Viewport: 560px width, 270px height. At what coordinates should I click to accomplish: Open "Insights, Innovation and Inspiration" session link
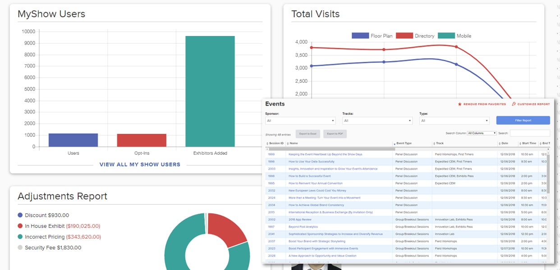coord(333,169)
